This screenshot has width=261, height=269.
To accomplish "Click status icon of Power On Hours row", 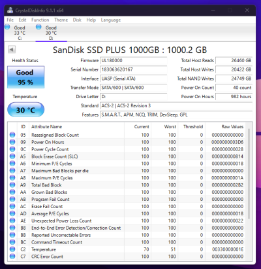I will click(x=12, y=142).
